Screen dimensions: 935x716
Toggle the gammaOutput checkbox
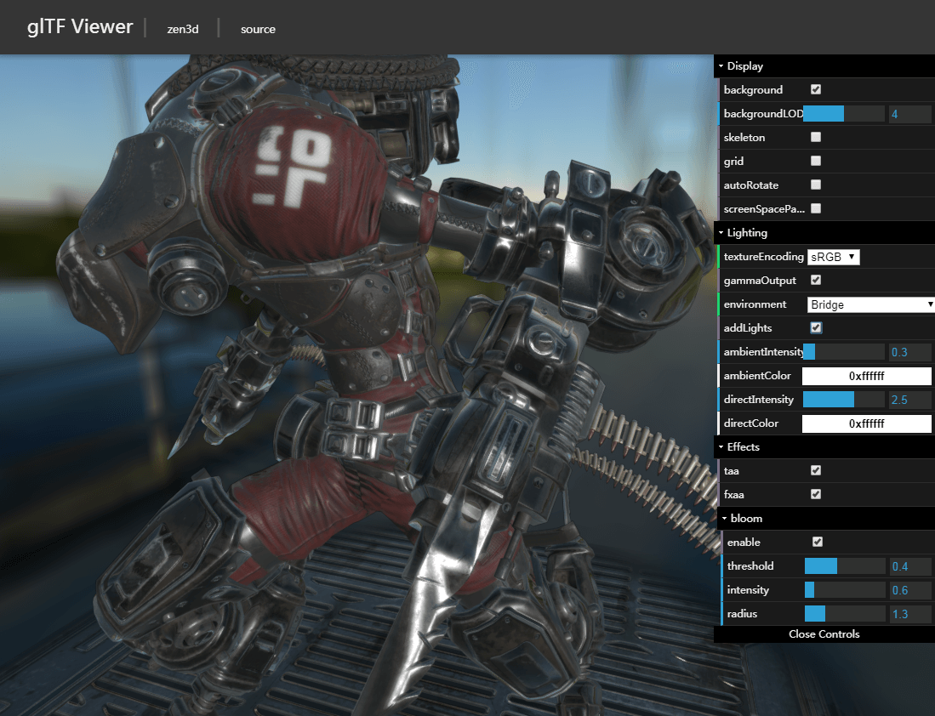(816, 281)
